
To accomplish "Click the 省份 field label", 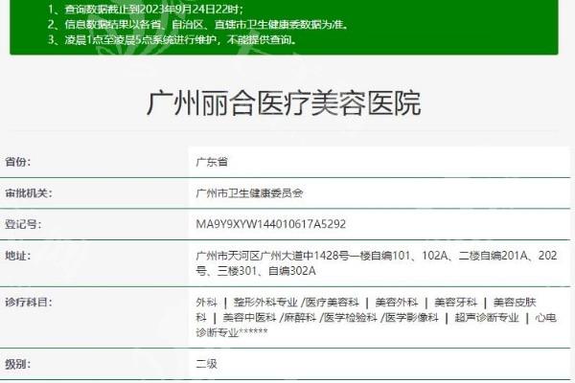I will (17, 161).
